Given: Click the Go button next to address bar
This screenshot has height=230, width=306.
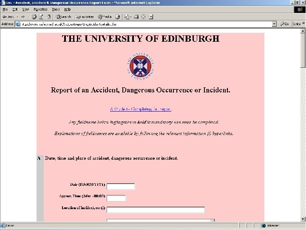Looking at the screenshot, I should (x=284, y=24).
